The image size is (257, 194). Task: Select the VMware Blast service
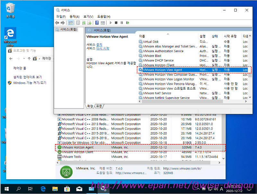click(x=193, y=56)
